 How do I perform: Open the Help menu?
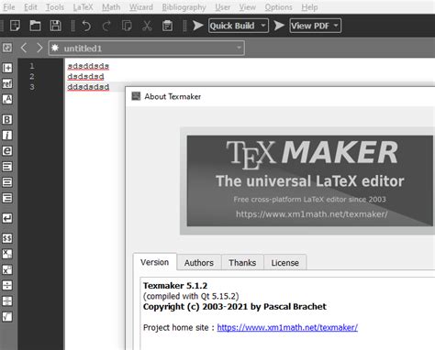[309, 7]
